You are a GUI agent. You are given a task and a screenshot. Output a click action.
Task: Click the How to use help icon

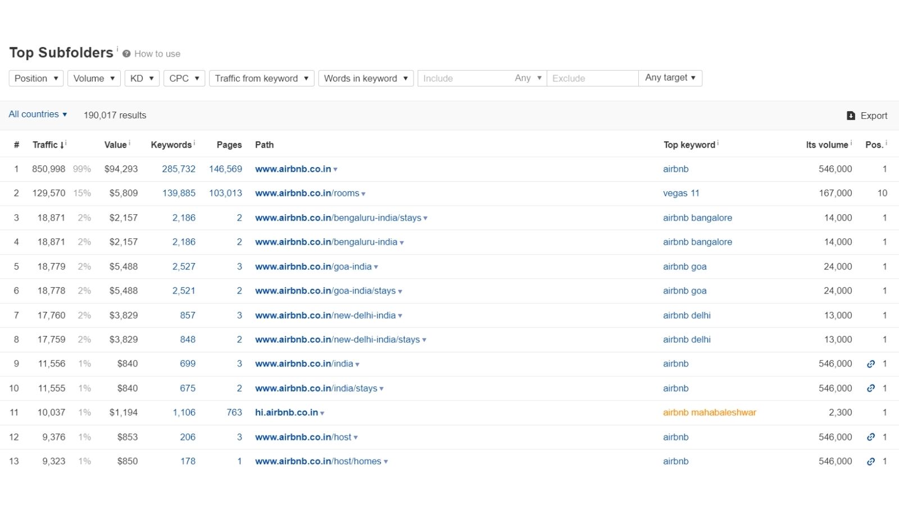[126, 54]
